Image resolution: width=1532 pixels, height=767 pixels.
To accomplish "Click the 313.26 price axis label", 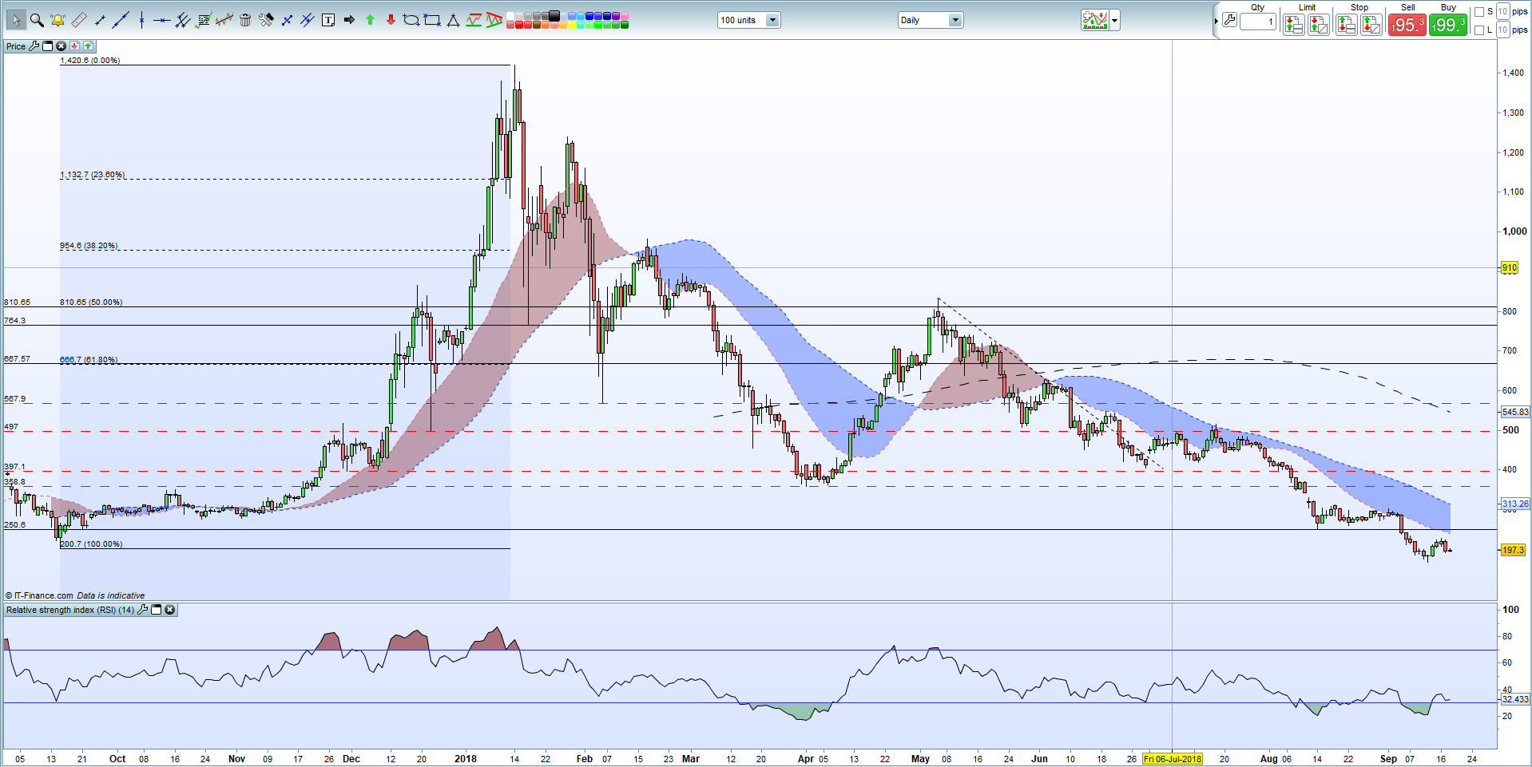I will point(1515,504).
